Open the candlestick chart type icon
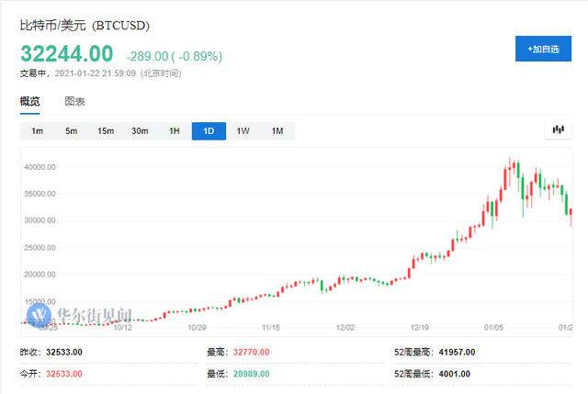 [x=557, y=130]
